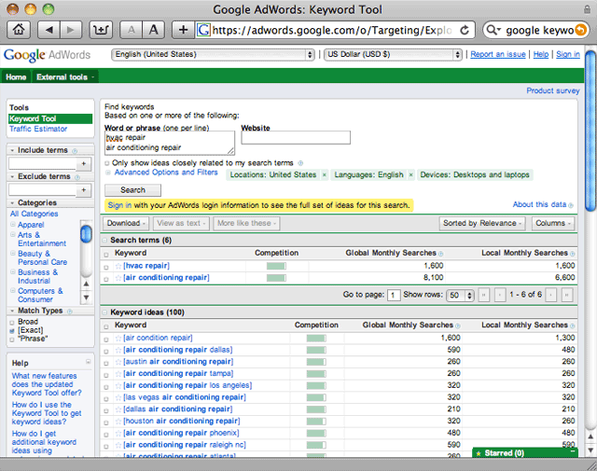Go to previous page arrow in pagination
The image size is (597, 471).
[x=500, y=295]
